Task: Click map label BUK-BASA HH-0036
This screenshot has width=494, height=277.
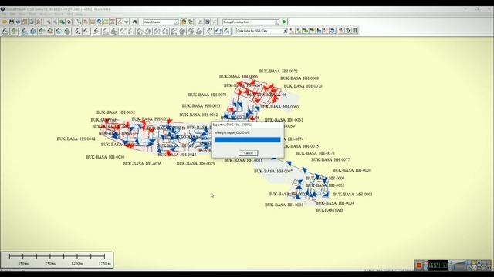Action: pos(142,164)
